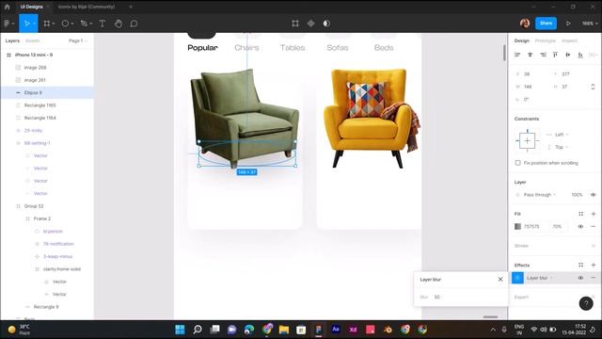
Task: Click Beds category in canvas design
Action: coord(384,48)
